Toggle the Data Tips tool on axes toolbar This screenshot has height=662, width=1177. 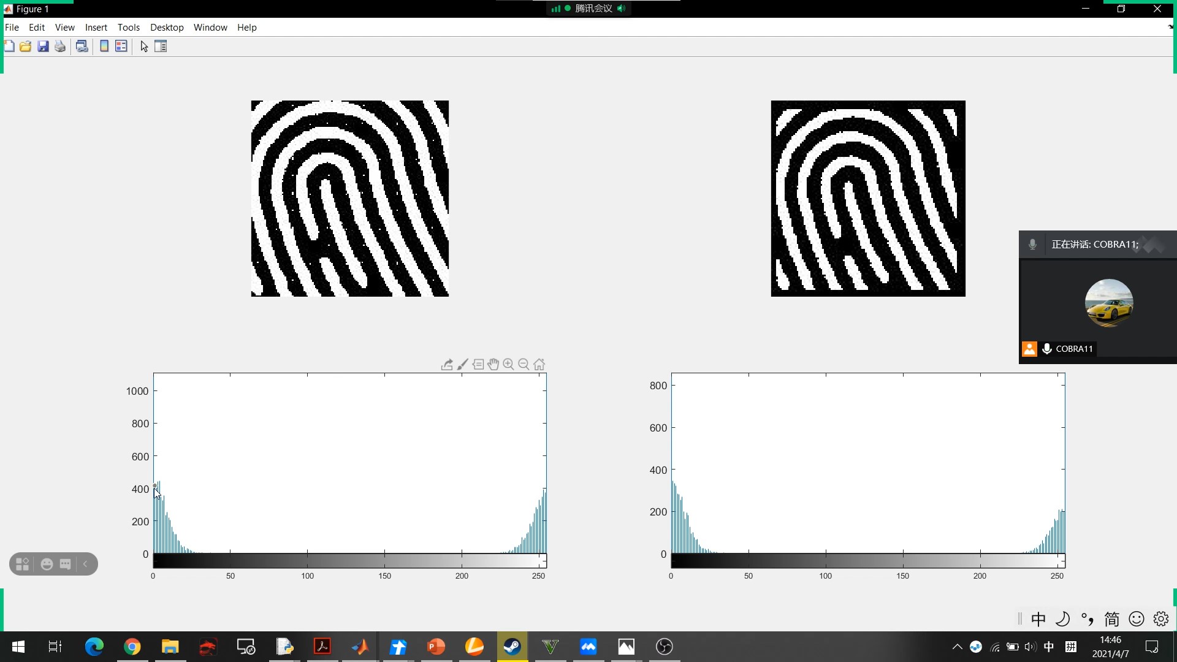tap(478, 365)
